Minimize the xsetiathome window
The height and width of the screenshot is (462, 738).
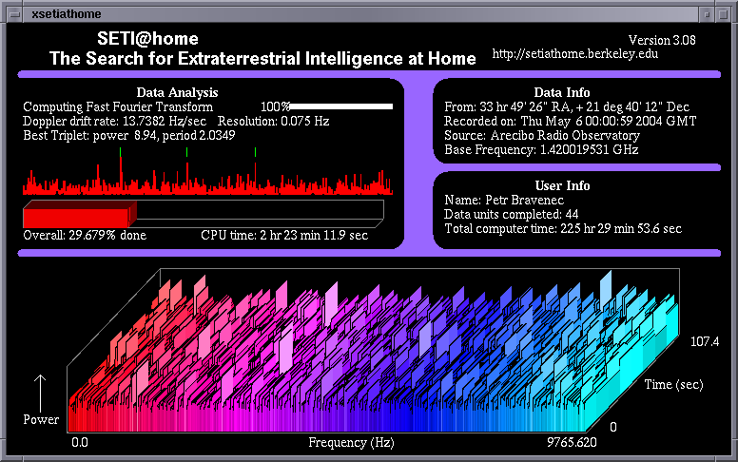pos(707,14)
